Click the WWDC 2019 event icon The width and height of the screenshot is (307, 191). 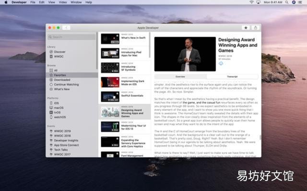coord(51,131)
